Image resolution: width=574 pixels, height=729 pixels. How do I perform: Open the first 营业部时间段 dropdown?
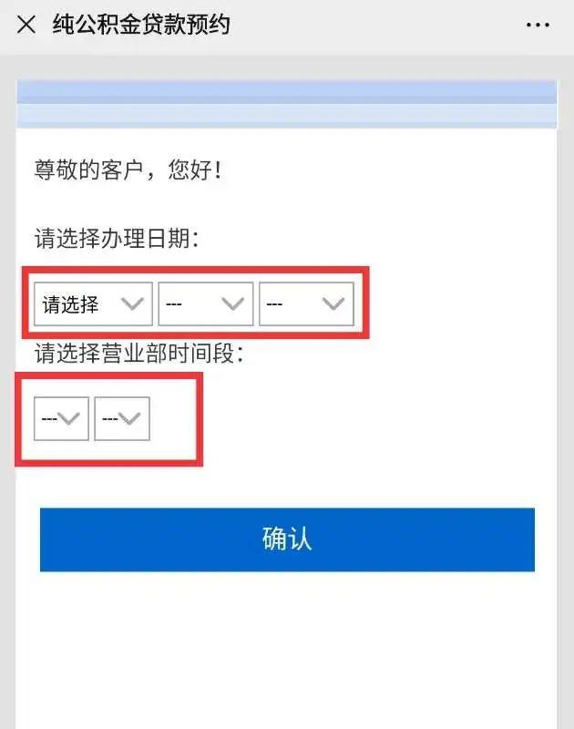click(61, 418)
